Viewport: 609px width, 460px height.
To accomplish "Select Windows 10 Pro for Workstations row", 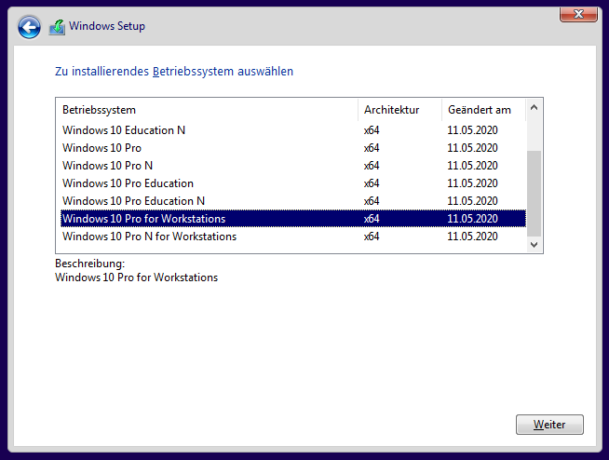I will pos(293,218).
